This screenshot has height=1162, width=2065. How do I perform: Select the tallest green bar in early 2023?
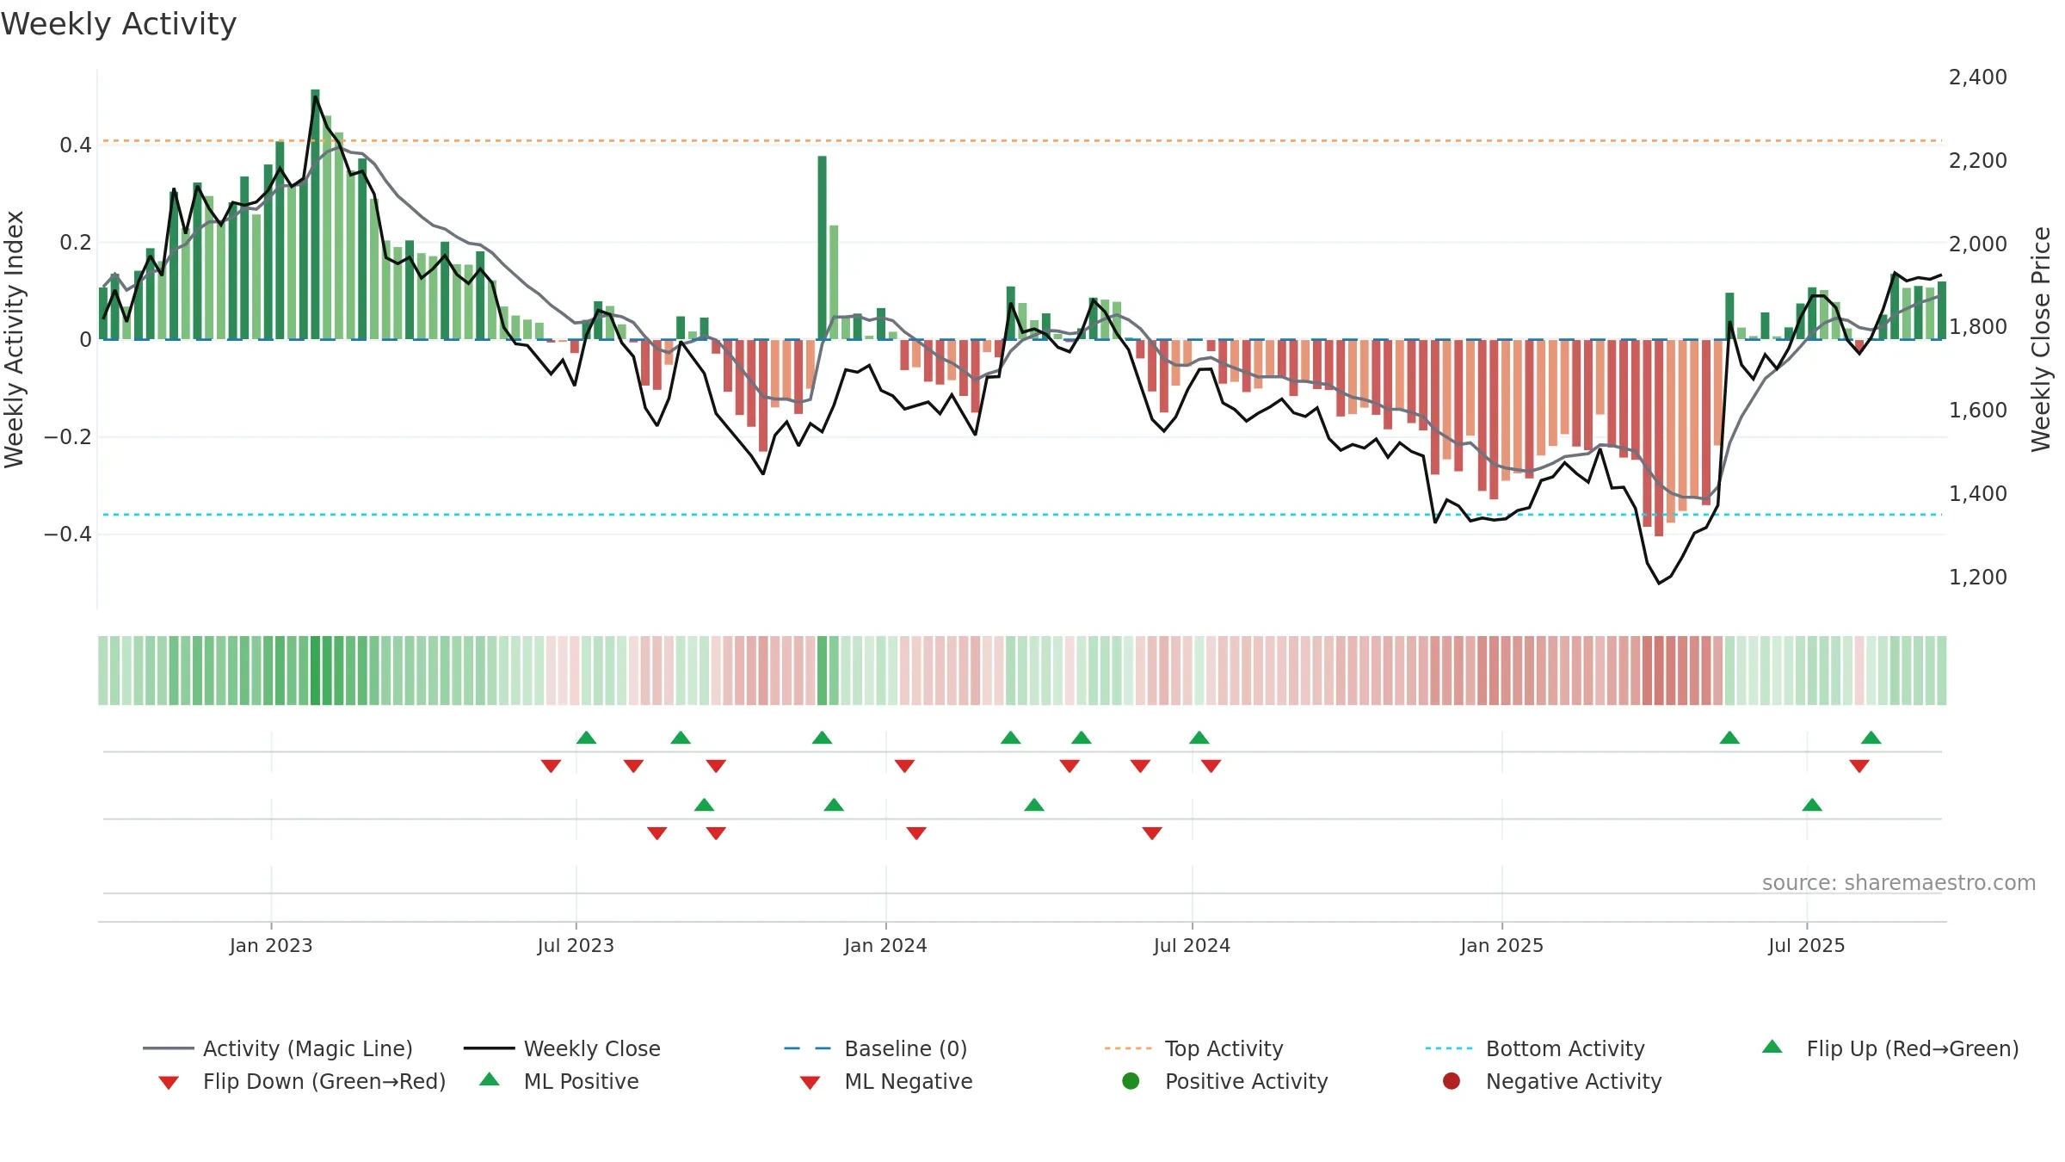pos(315,214)
